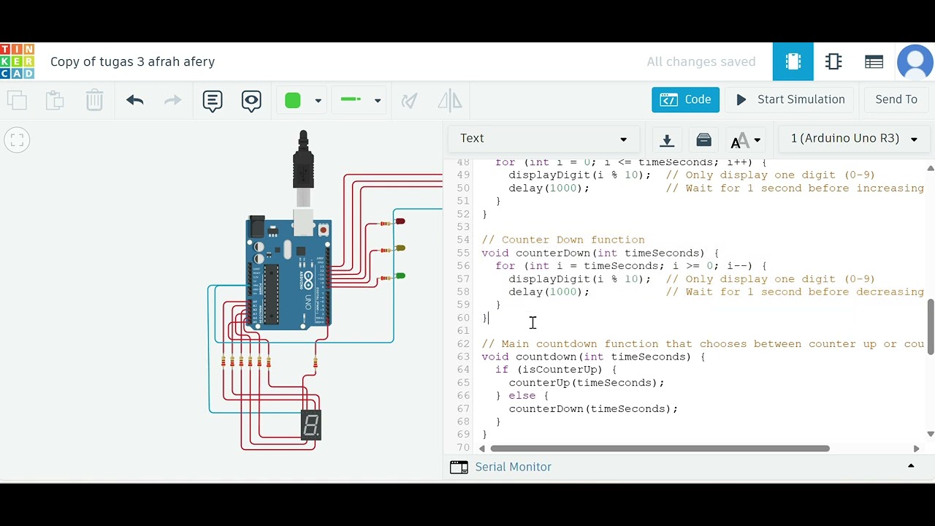
Task: Click Start Simulation
Action: tap(790, 100)
